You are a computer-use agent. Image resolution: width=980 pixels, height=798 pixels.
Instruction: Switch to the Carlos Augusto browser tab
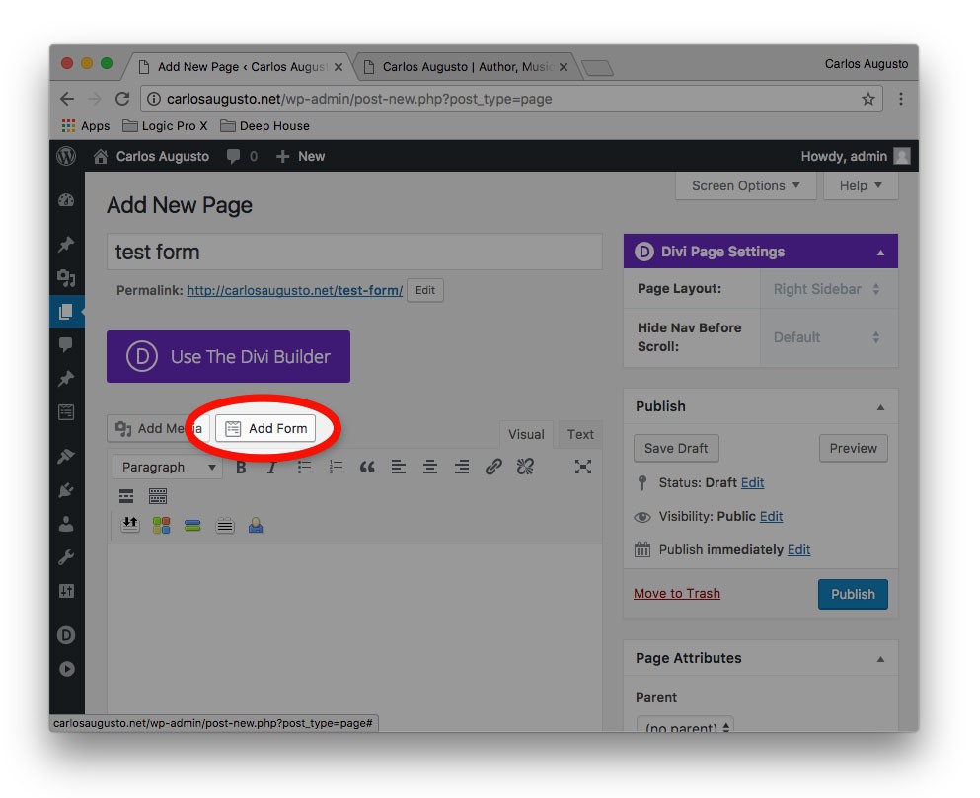coord(466,67)
